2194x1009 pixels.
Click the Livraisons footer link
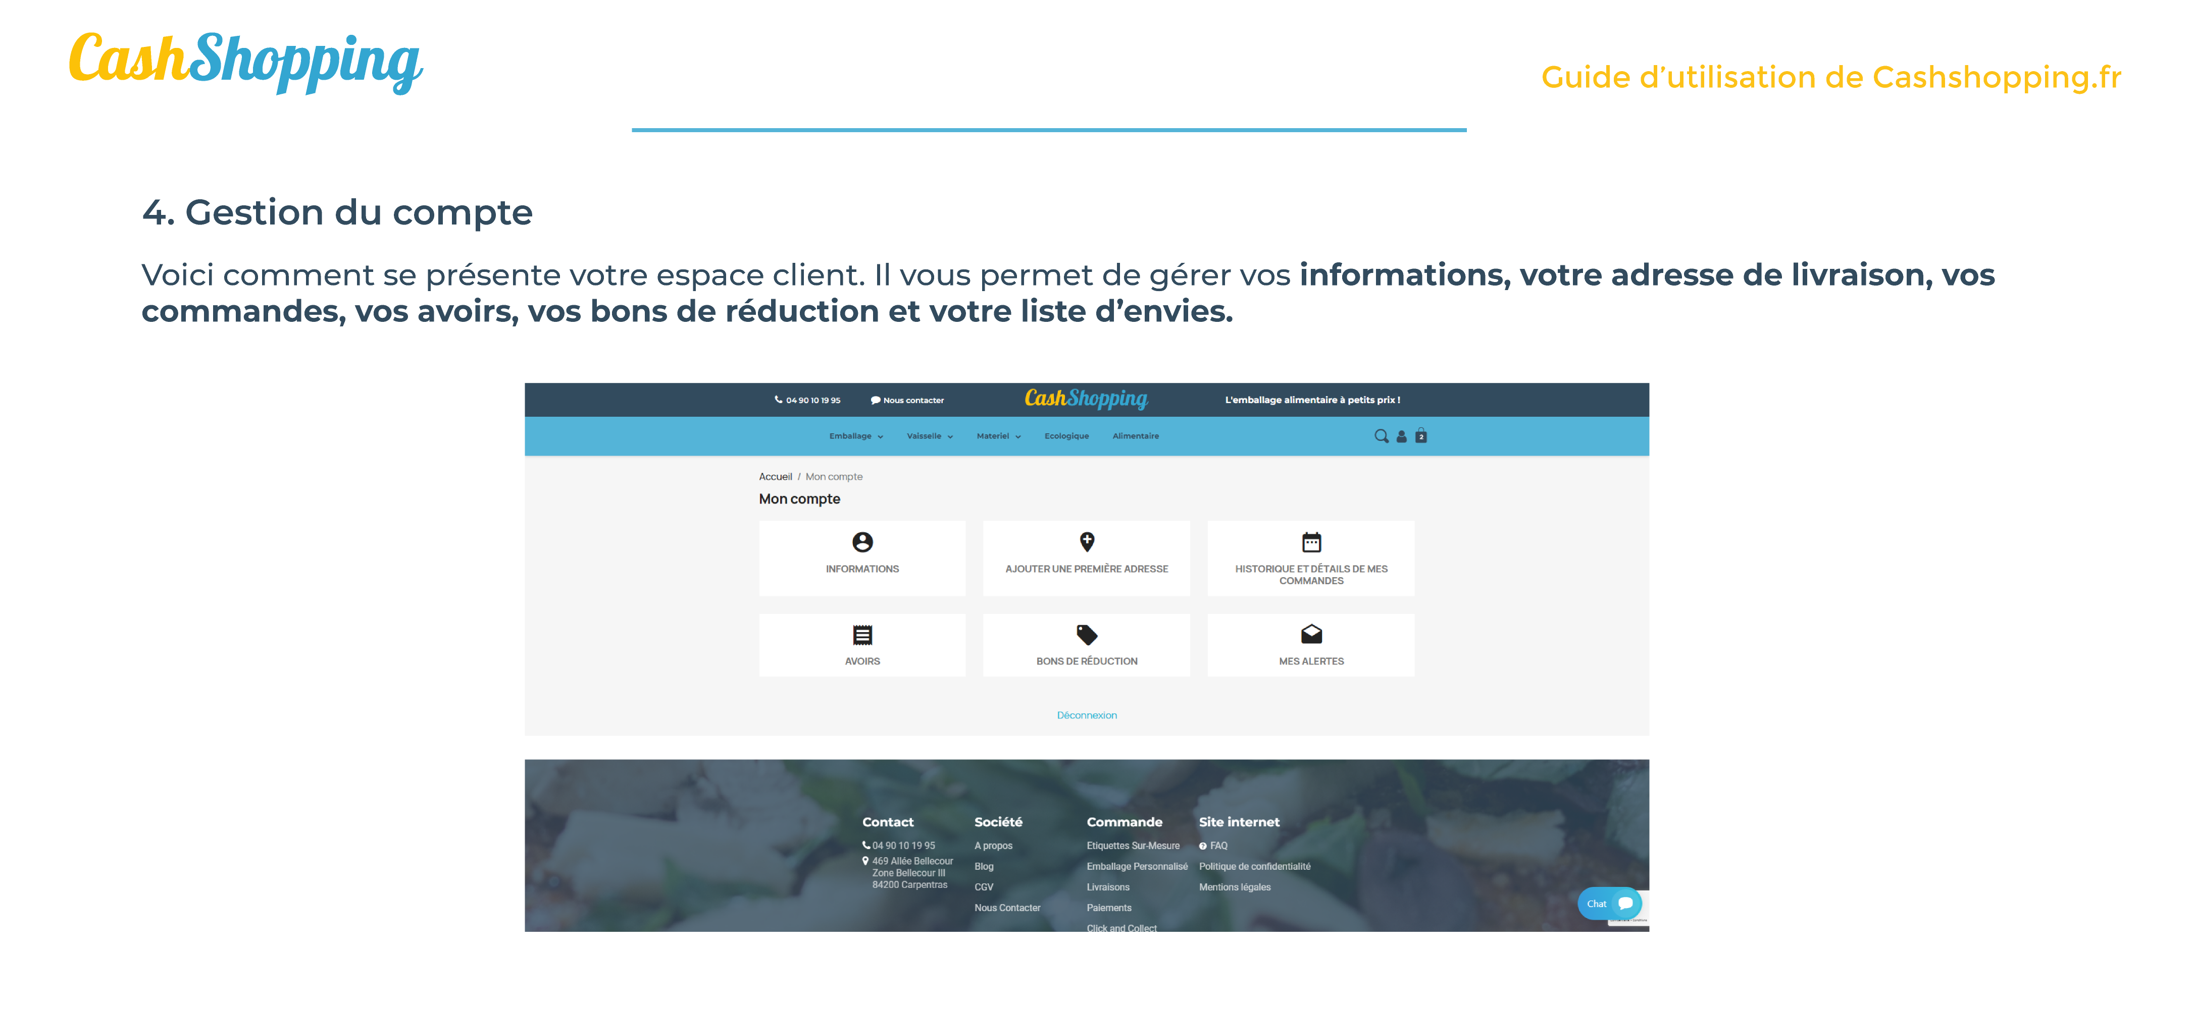pos(1108,886)
